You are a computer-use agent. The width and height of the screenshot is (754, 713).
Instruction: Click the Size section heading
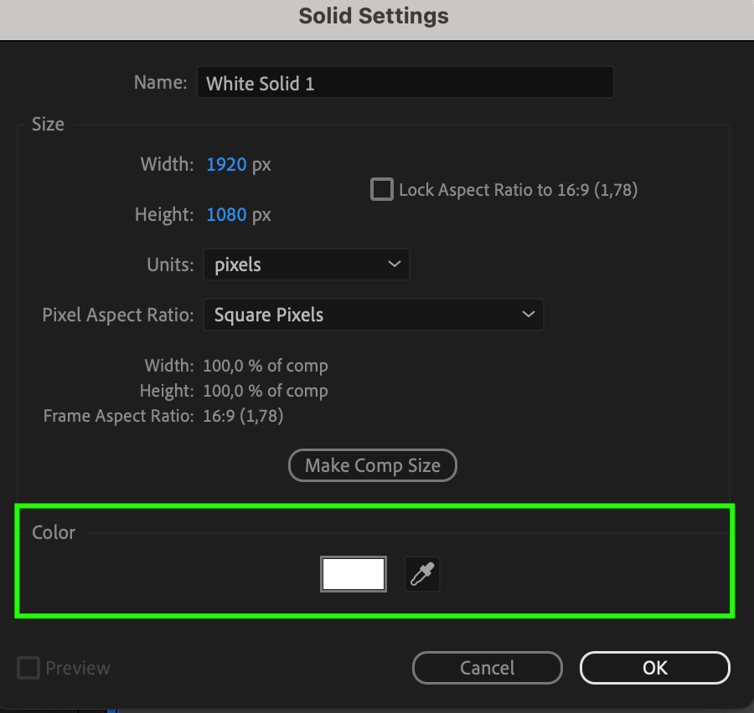pyautogui.click(x=48, y=125)
